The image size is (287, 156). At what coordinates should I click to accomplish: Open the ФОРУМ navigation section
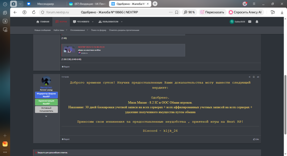click(x=61, y=22)
